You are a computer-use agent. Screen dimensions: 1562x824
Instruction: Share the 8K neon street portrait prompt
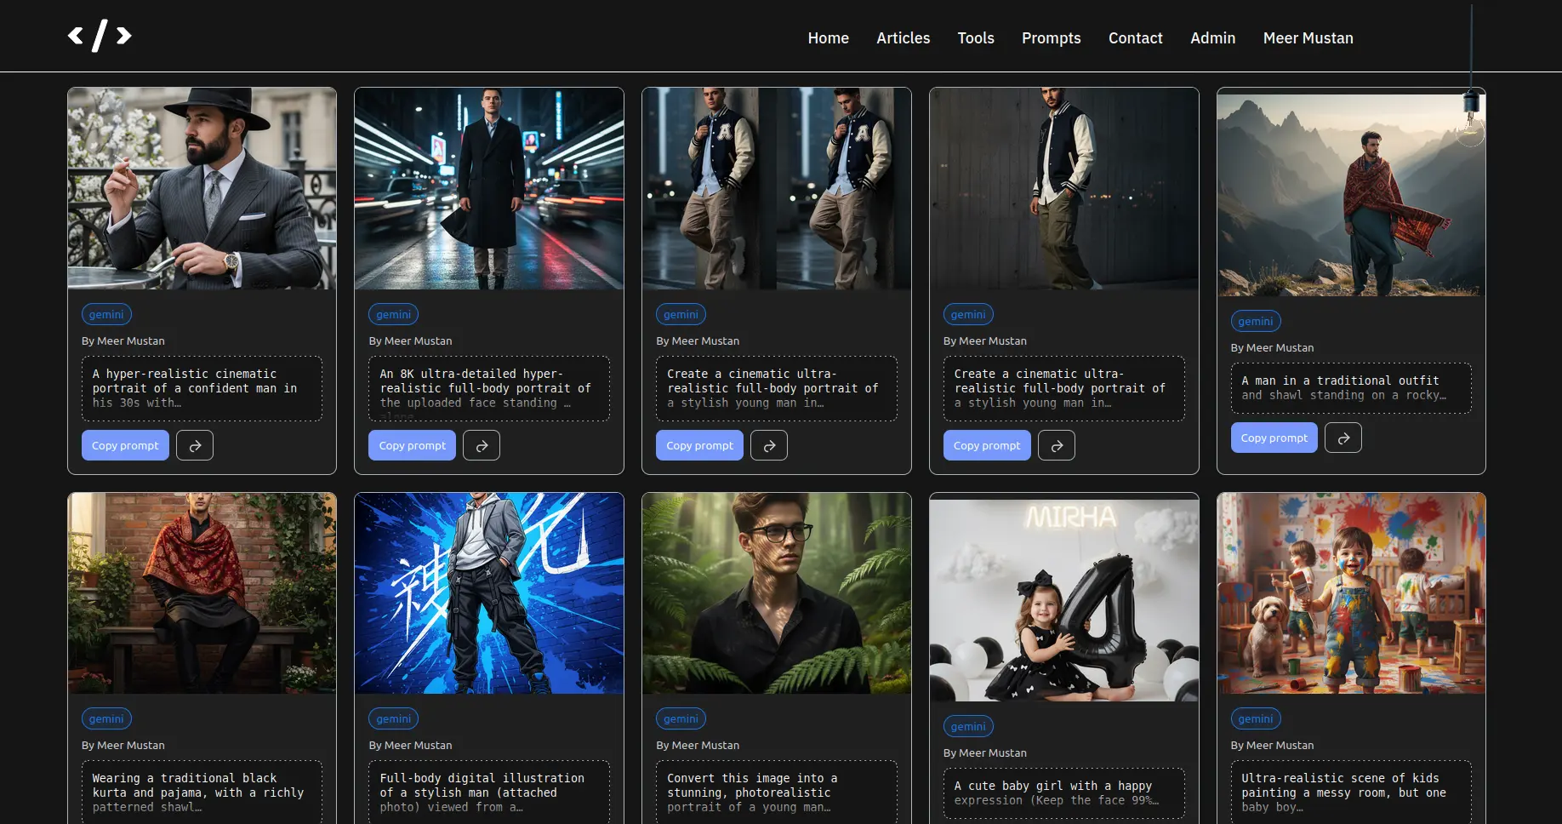482,445
